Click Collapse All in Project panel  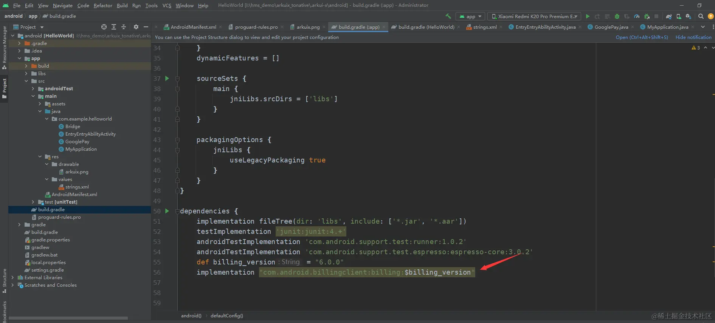[124, 27]
